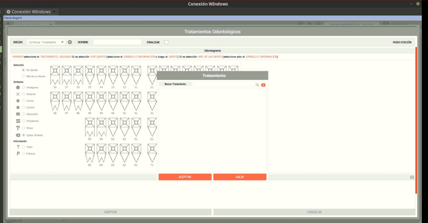Image resolution: width=428 pixels, height=223 pixels.
Task: Click the Caries square symbol icon
Action: [x=18, y=101]
